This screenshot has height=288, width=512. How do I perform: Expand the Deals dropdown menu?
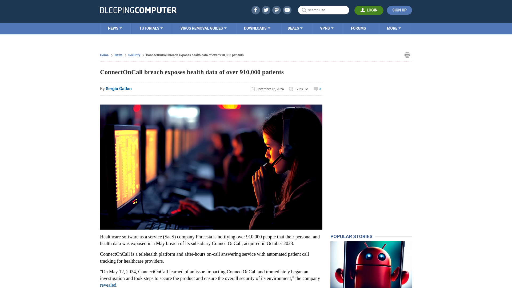click(x=295, y=28)
